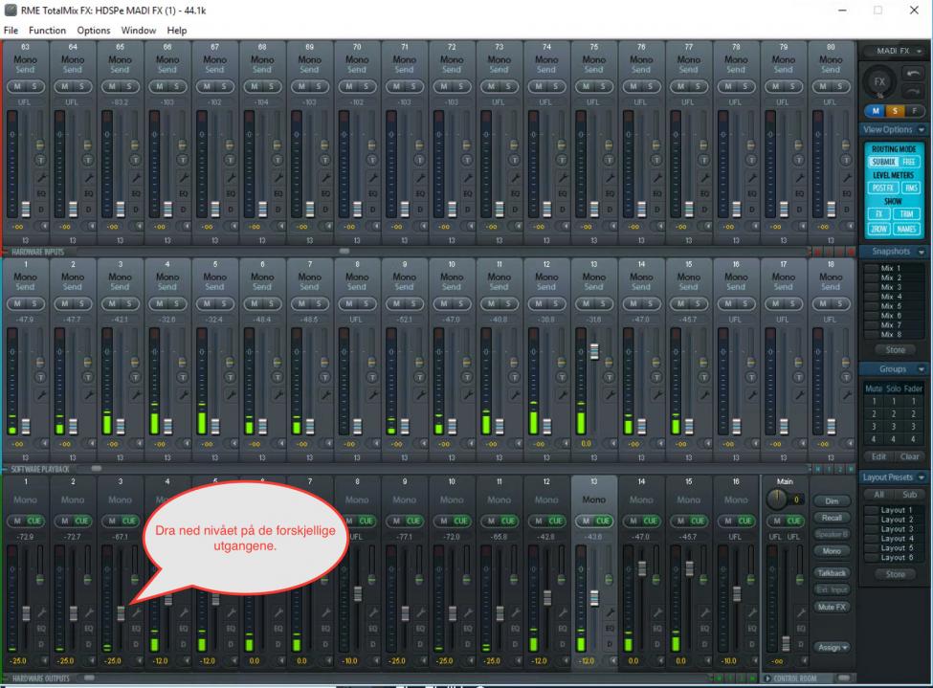933x688 pixels.
Task: Open EQ panel on hardware output 13
Action: click(610, 629)
